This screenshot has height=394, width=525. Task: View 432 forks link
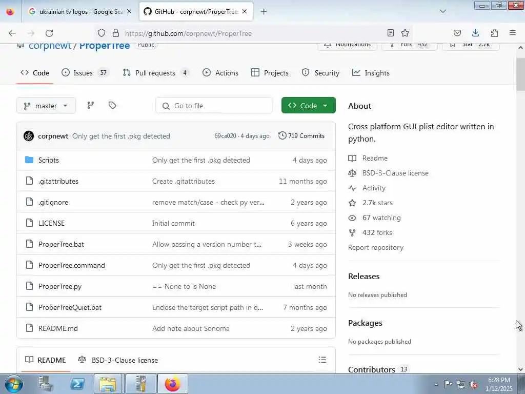(377, 232)
